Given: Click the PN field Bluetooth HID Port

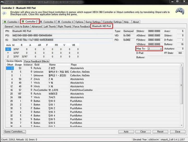Looking at the screenshot, I should 62,31.
